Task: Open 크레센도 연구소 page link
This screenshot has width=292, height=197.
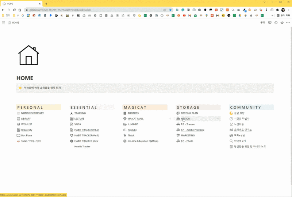Action: 243,130
